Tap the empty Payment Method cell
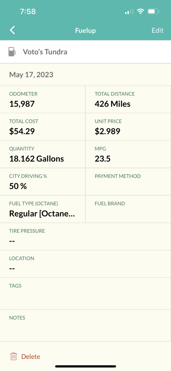 coord(128,182)
